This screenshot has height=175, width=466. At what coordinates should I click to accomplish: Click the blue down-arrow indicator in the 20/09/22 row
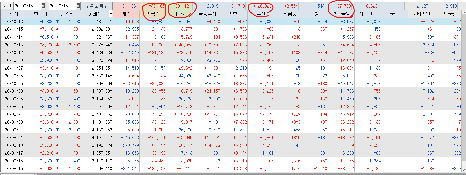pos(57,130)
